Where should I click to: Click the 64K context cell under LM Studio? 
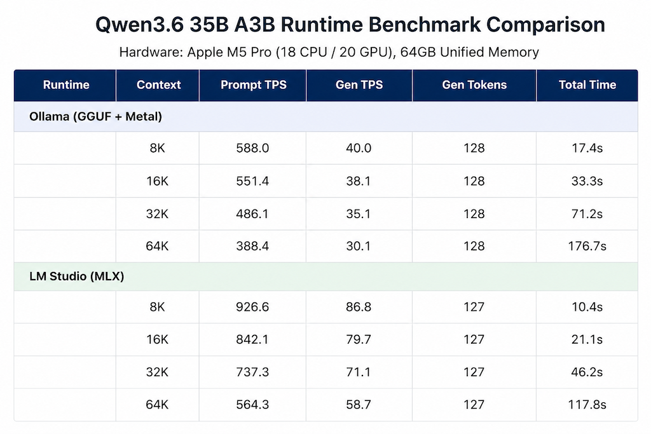158,405
